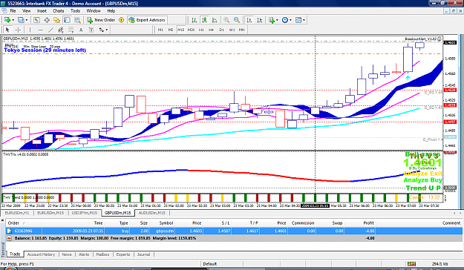Toggle chart Auto Scroll
This screenshot has height=270, width=464.
click(249, 20)
